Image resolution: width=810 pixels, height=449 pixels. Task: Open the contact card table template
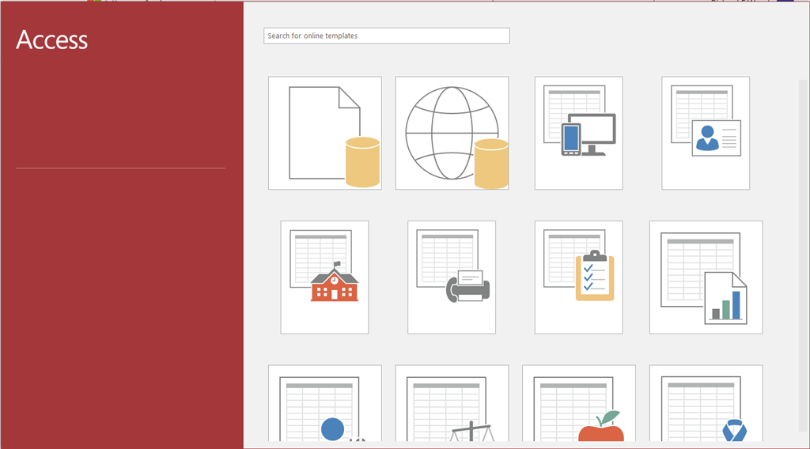(x=706, y=133)
